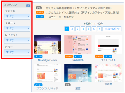Select the 水彩花 template thumbnail
125x93 pixels.
(108, 73)
